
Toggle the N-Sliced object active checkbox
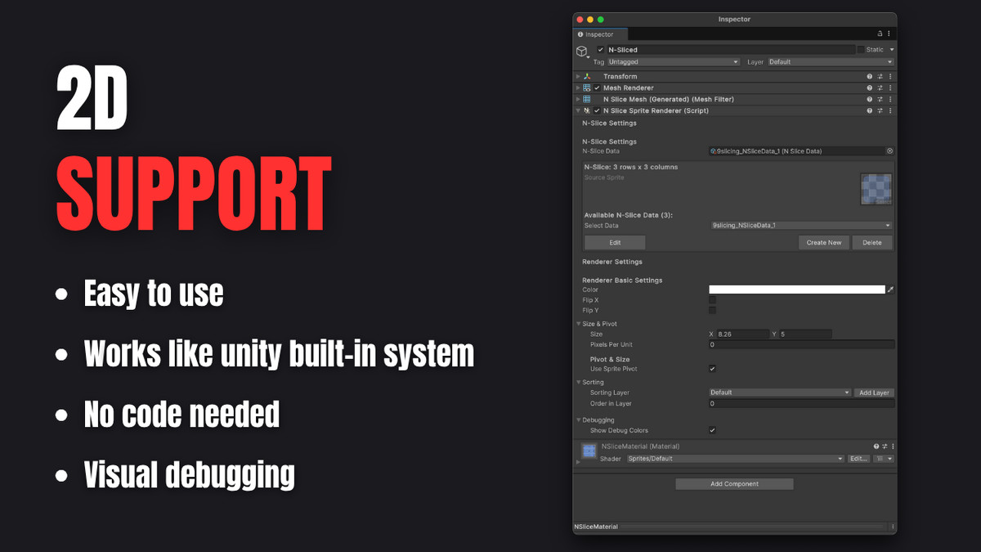(600, 50)
